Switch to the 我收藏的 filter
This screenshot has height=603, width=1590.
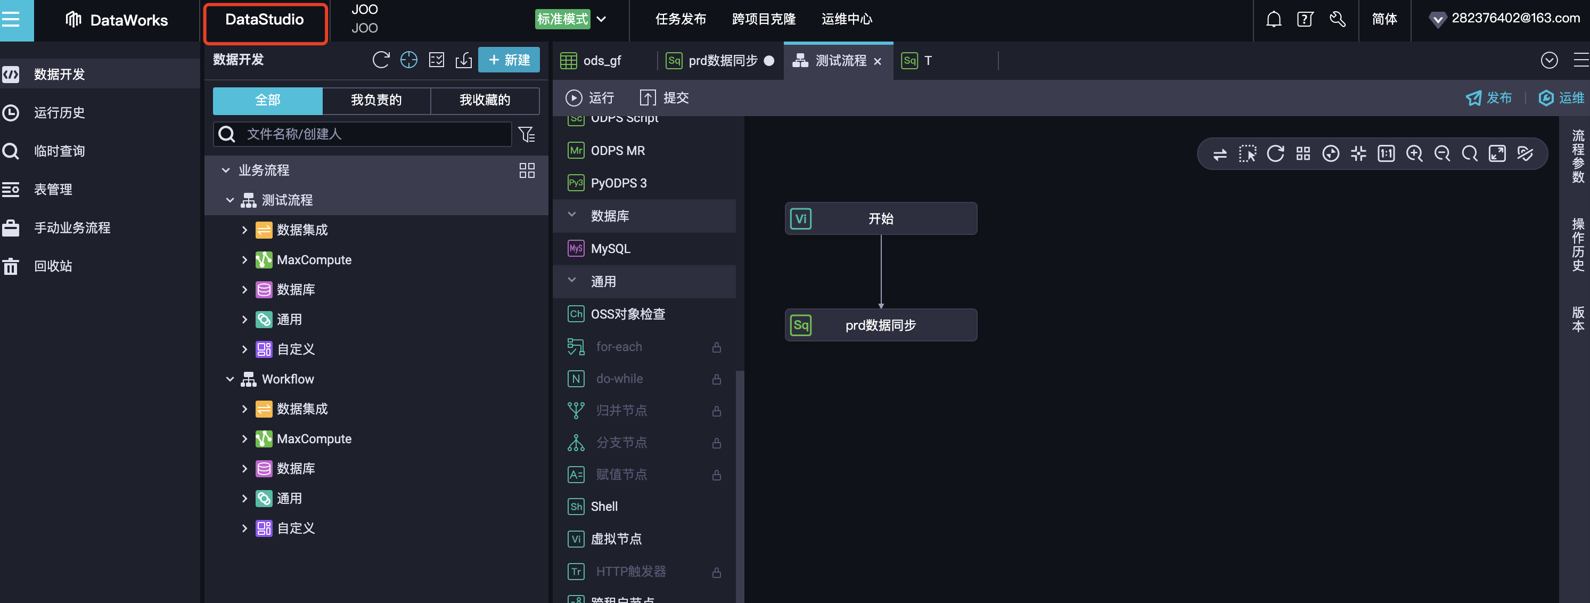(485, 100)
